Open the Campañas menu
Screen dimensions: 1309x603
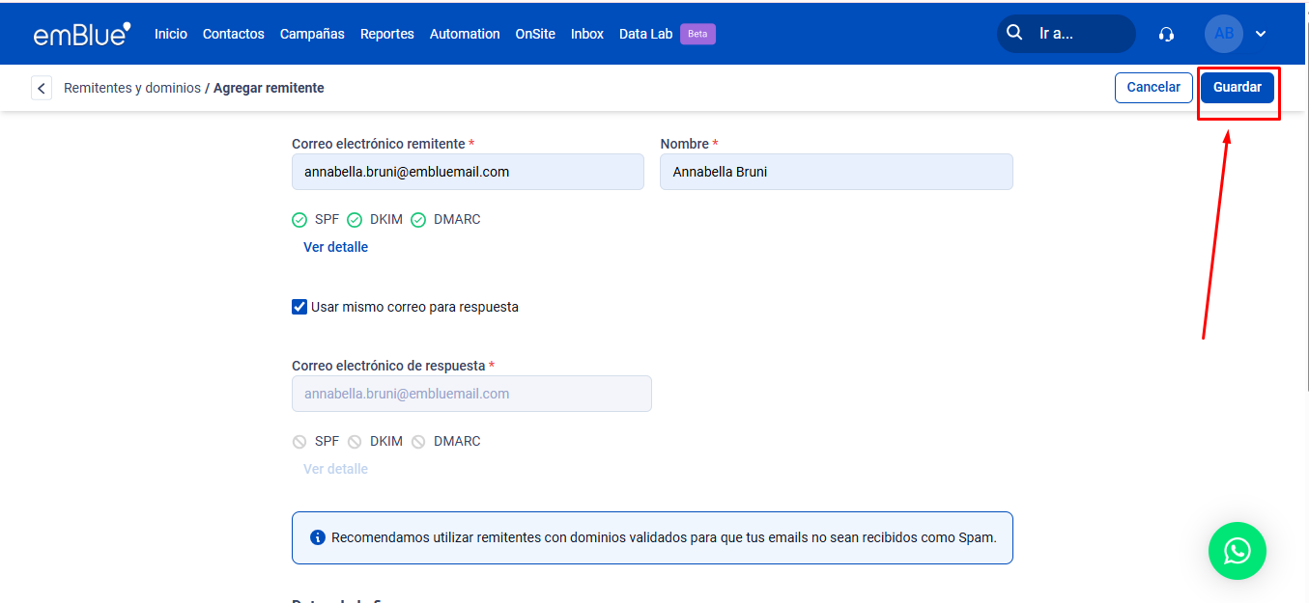(312, 34)
